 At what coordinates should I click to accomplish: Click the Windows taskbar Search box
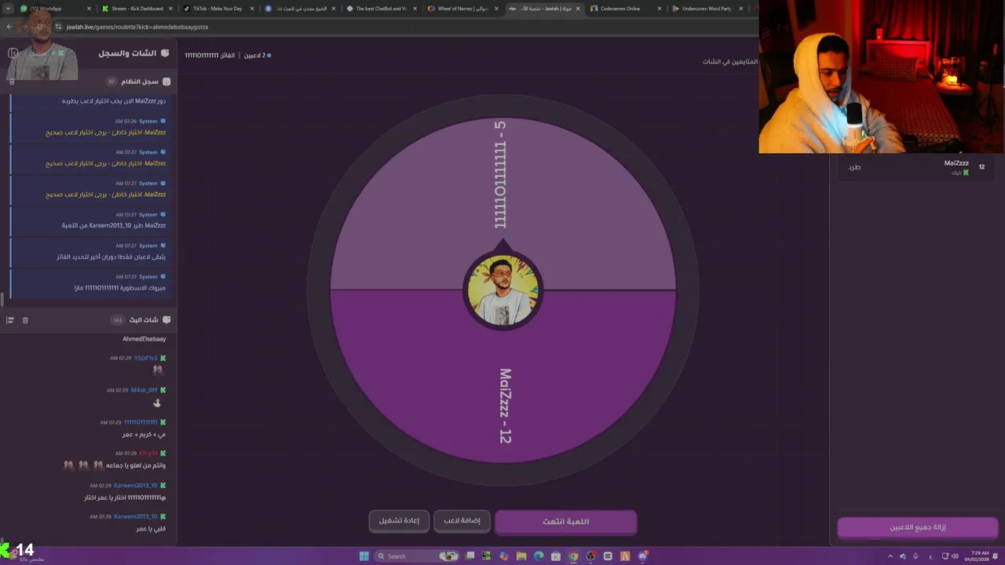(x=416, y=556)
